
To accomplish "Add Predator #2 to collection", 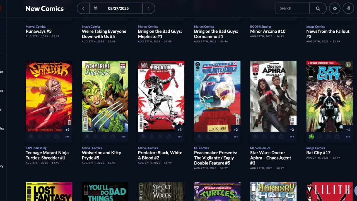I will pos(151,137).
